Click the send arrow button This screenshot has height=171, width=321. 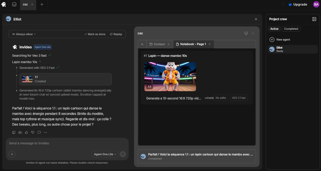click(123, 154)
